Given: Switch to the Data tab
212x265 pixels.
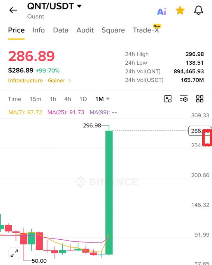Looking at the screenshot, I should pyautogui.click(x=61, y=30).
